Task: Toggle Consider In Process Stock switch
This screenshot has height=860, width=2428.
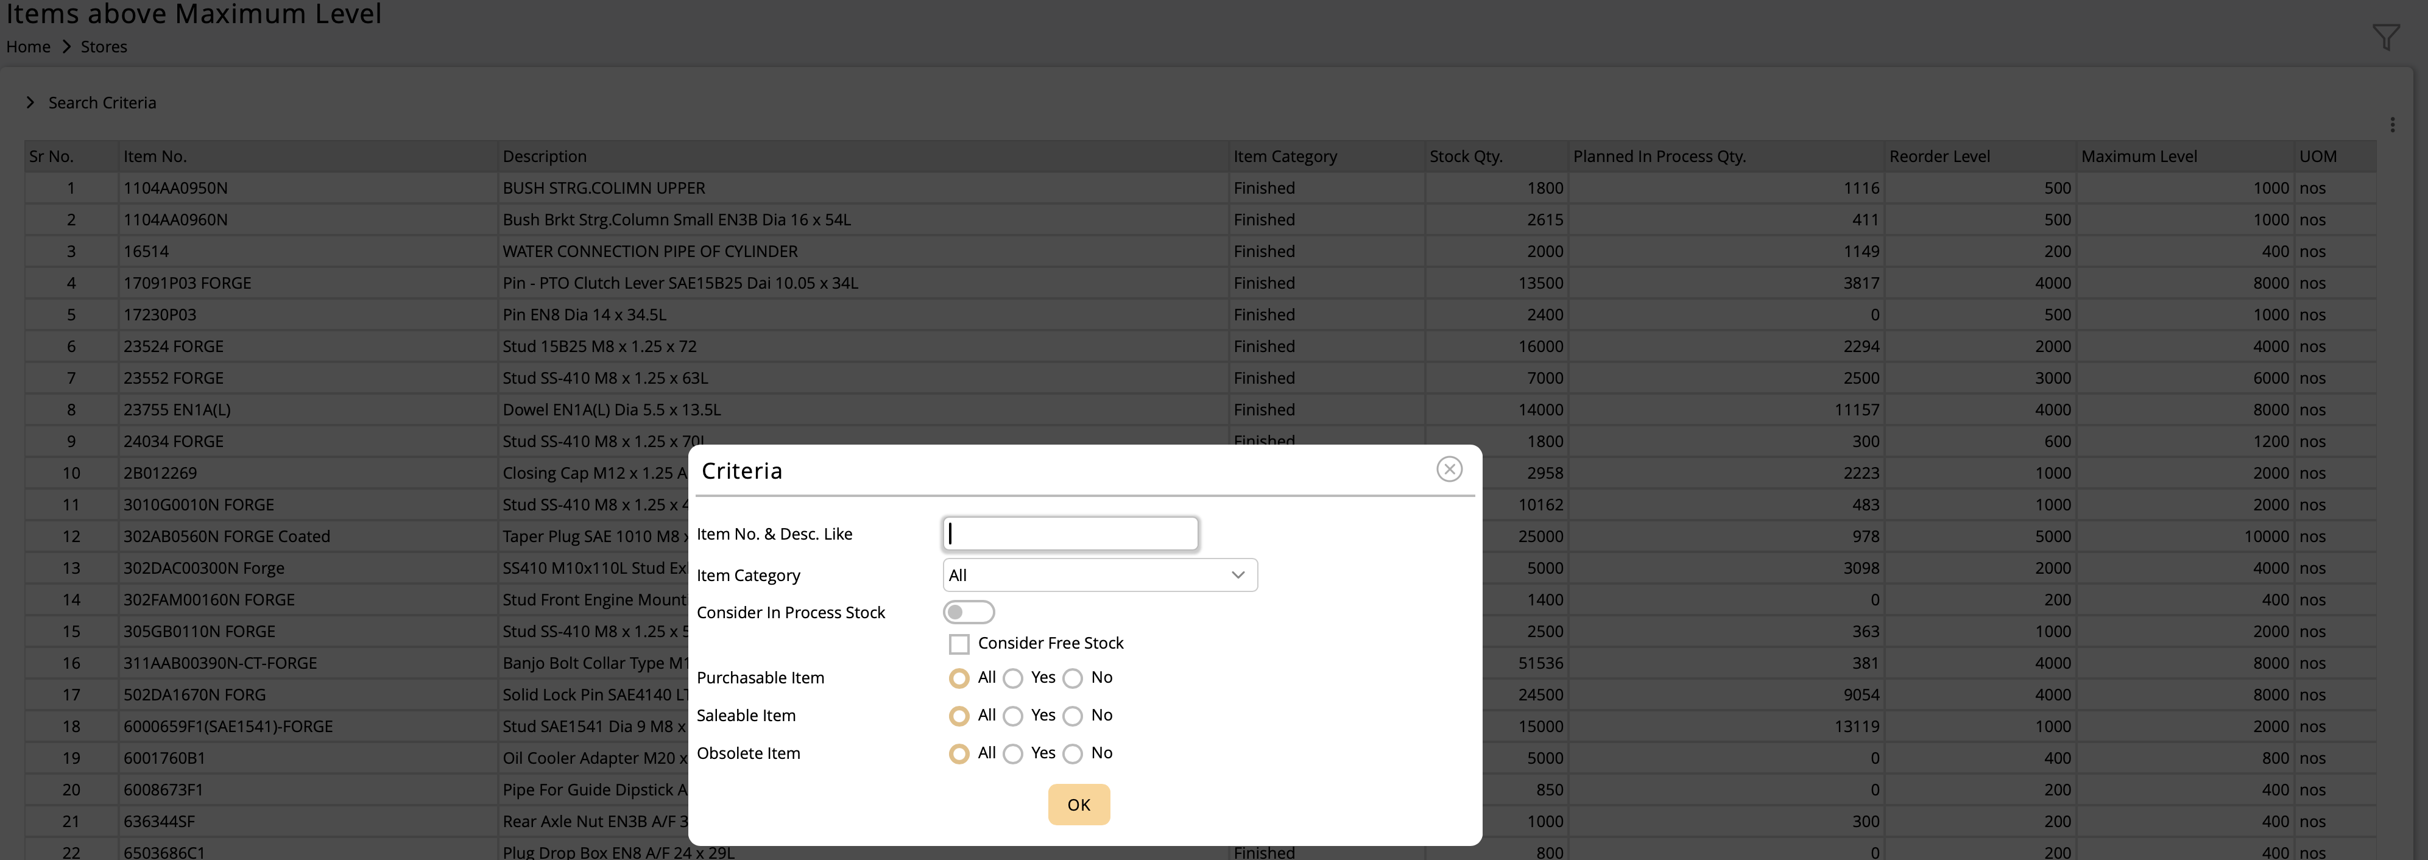Action: pos(968,612)
